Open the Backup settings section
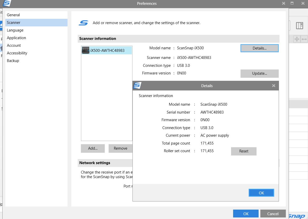Image resolution: width=308 pixels, height=219 pixels. (13, 61)
